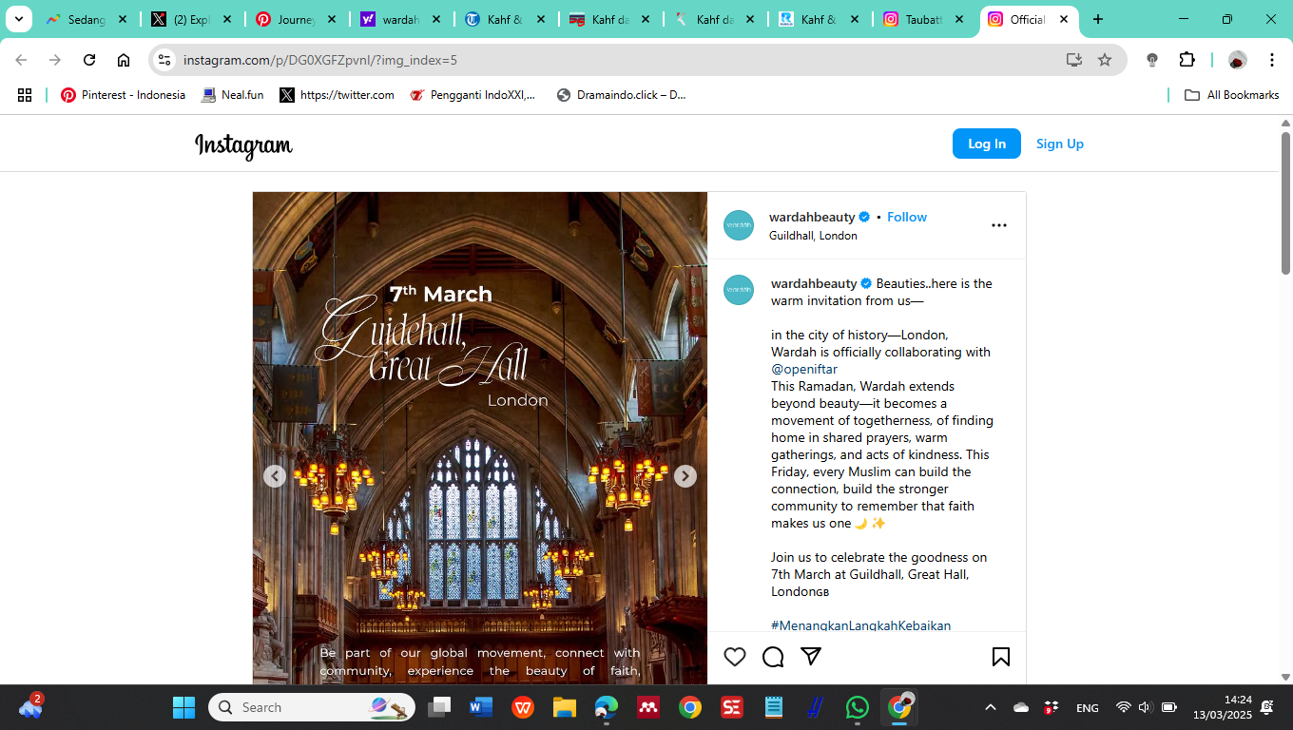Open the Chrome three-dot menu

point(1272,60)
